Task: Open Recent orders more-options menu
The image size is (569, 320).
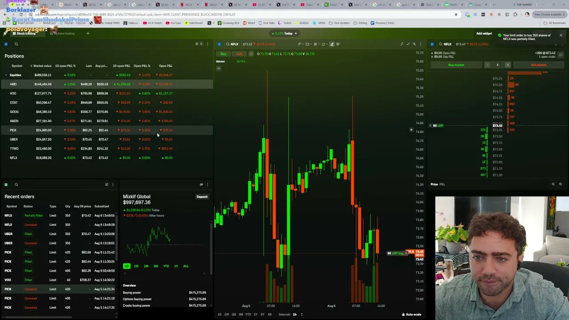Action: click(x=112, y=184)
